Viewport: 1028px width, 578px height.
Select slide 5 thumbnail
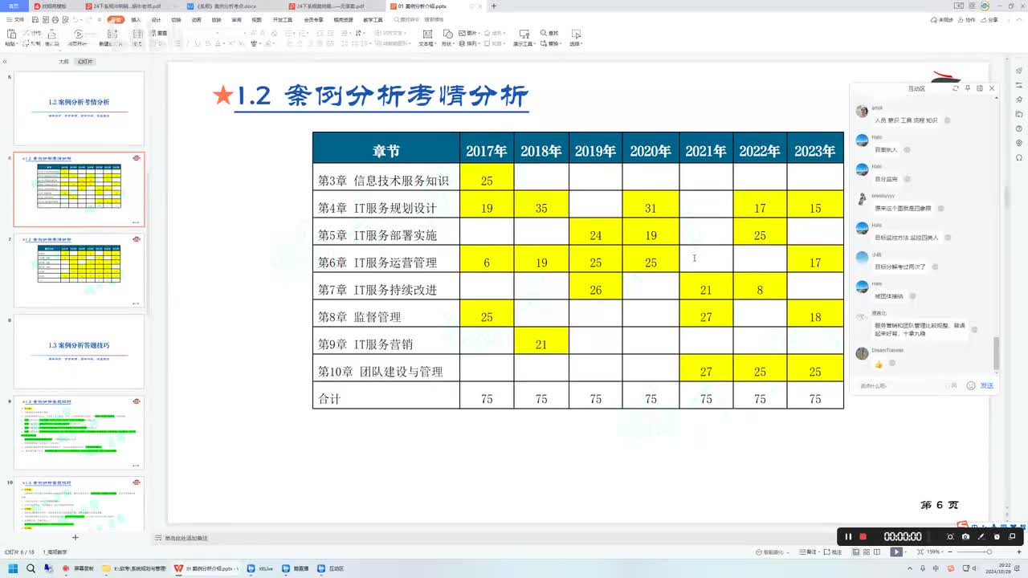pyautogui.click(x=79, y=108)
